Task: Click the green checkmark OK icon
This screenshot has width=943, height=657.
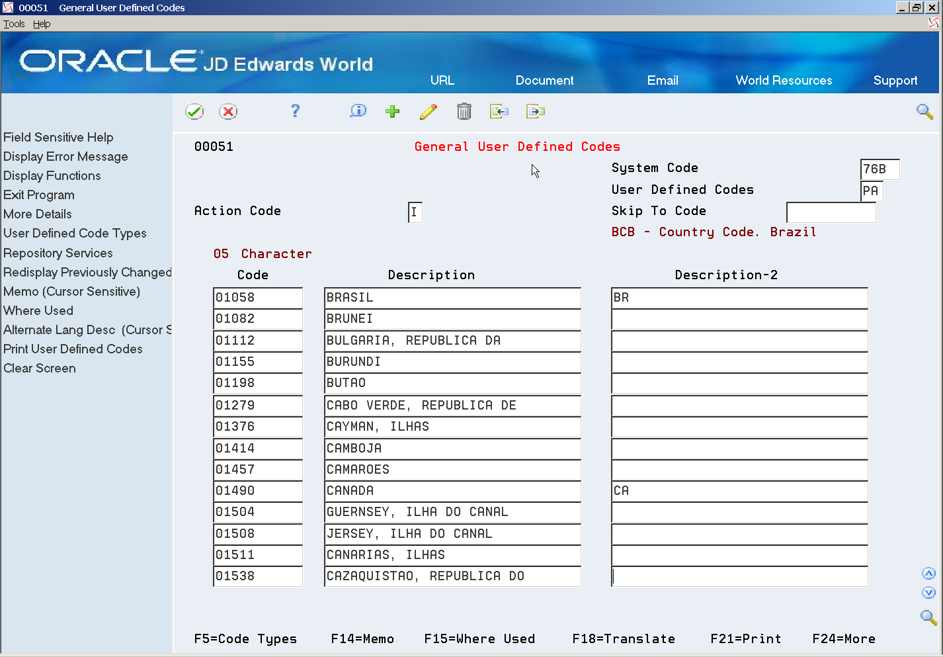Action: (x=194, y=111)
